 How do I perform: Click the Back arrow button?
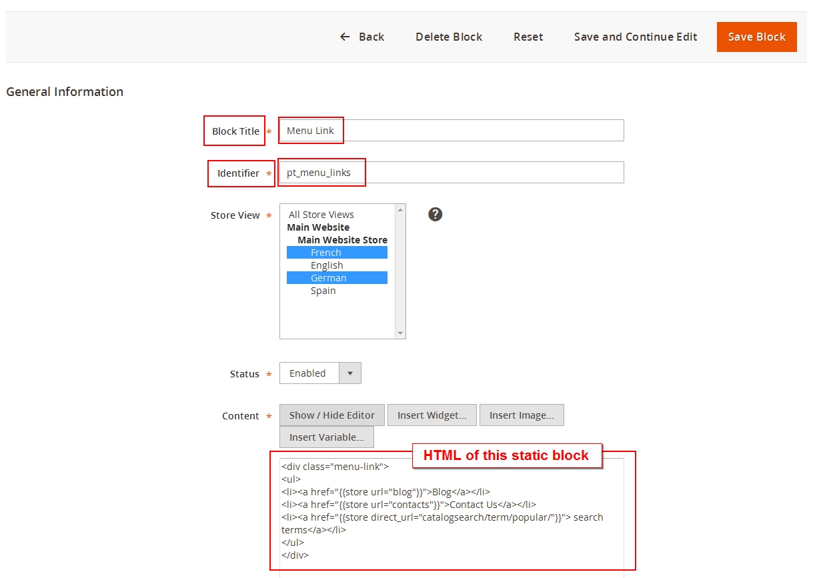coord(362,37)
